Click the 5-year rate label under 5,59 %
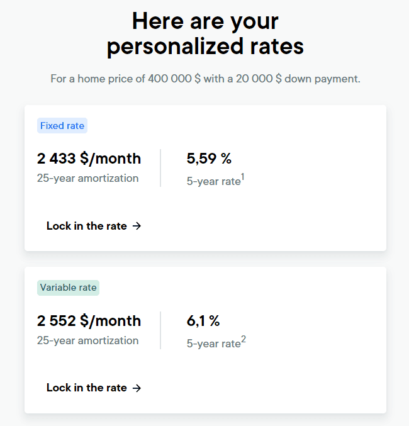The height and width of the screenshot is (426, 409). pos(213,181)
